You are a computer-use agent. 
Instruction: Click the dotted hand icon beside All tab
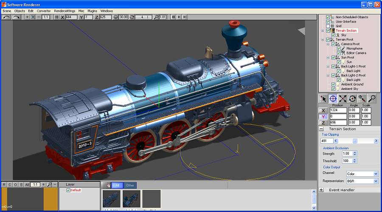(x=107, y=185)
